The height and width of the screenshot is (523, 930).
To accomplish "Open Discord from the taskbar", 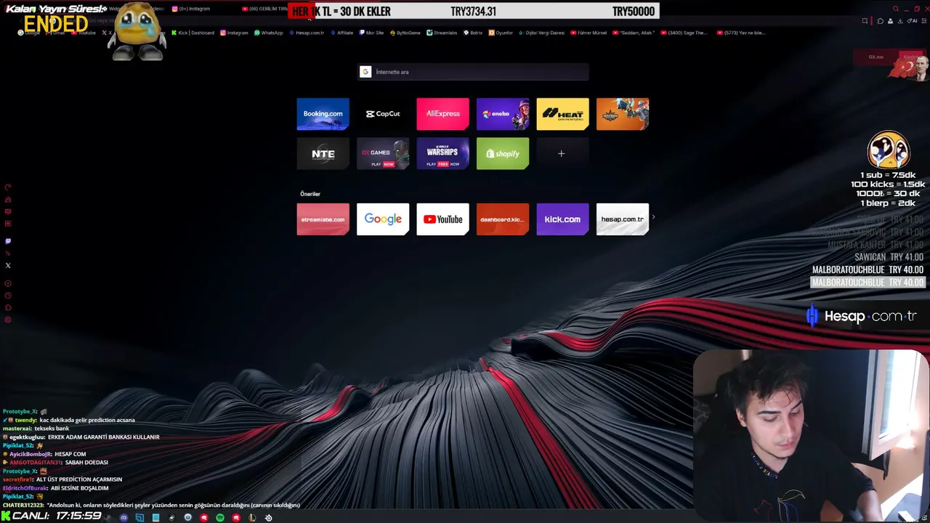I will [124, 517].
